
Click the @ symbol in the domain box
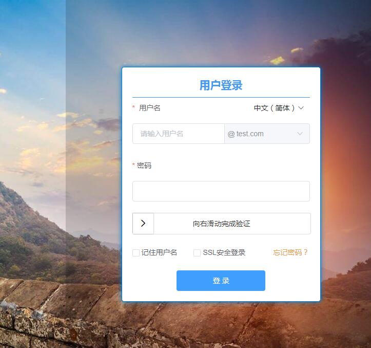point(231,134)
